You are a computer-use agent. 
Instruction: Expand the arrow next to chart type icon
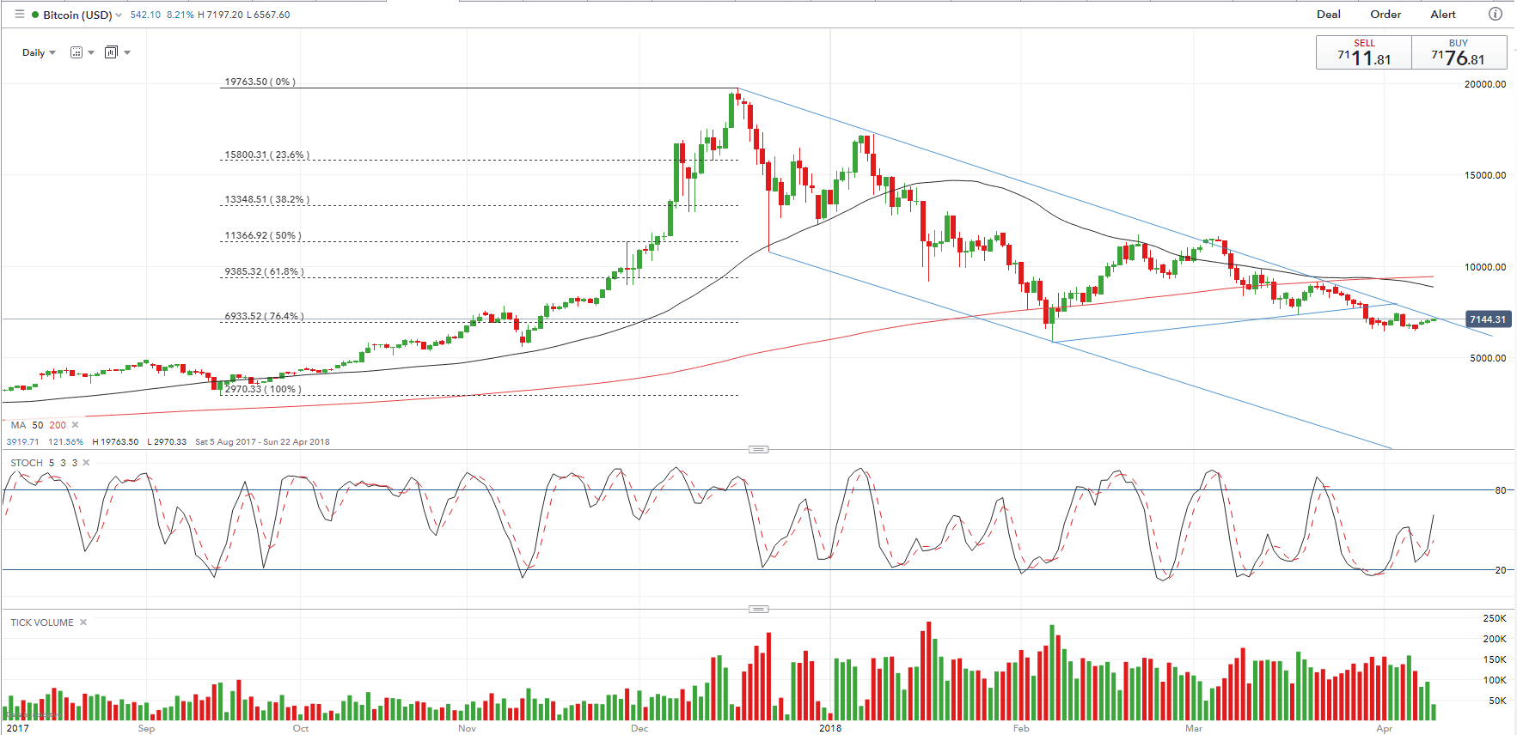[x=127, y=52]
